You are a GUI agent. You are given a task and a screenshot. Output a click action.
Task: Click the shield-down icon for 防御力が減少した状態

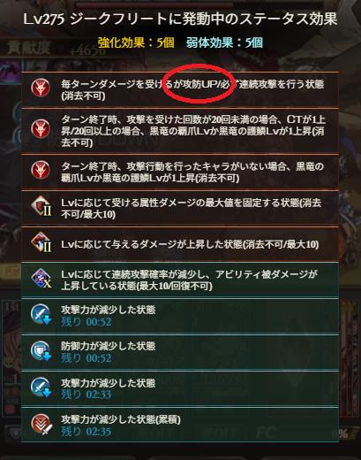click(41, 351)
